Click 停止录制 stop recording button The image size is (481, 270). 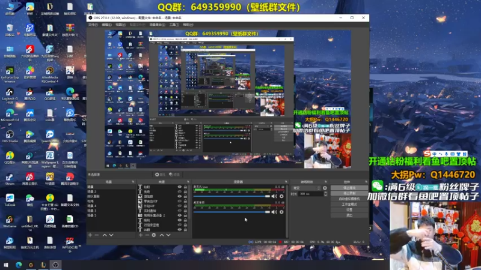coord(349,193)
